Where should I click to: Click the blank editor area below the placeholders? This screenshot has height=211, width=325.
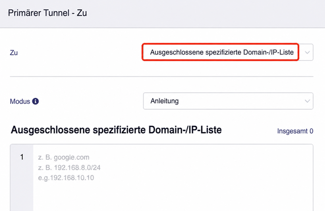coord(173,197)
